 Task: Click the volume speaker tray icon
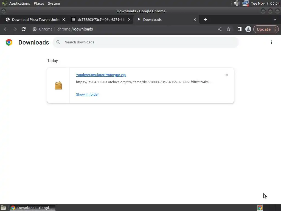236,3
